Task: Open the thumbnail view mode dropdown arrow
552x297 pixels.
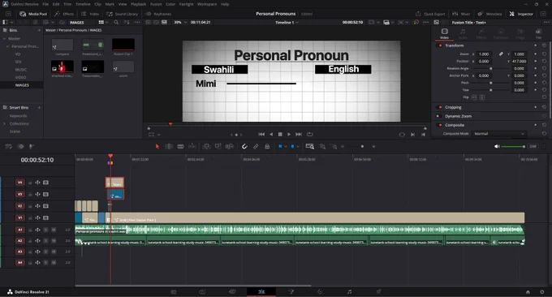Action: coord(107,22)
